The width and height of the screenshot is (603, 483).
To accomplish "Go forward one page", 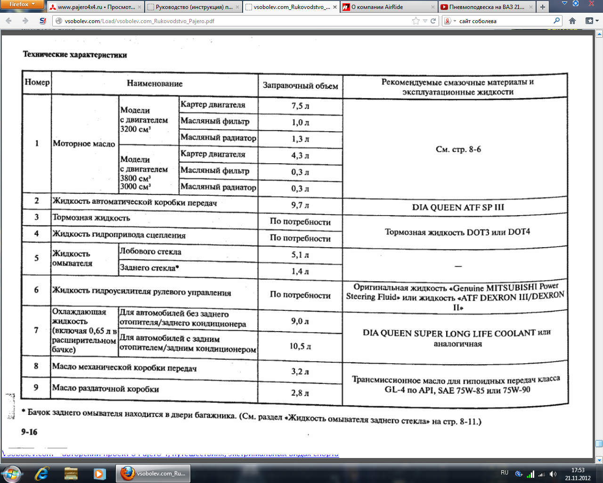I will coord(25,21).
